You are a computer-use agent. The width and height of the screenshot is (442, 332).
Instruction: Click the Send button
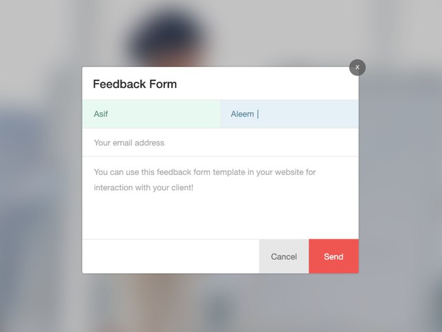[334, 257]
